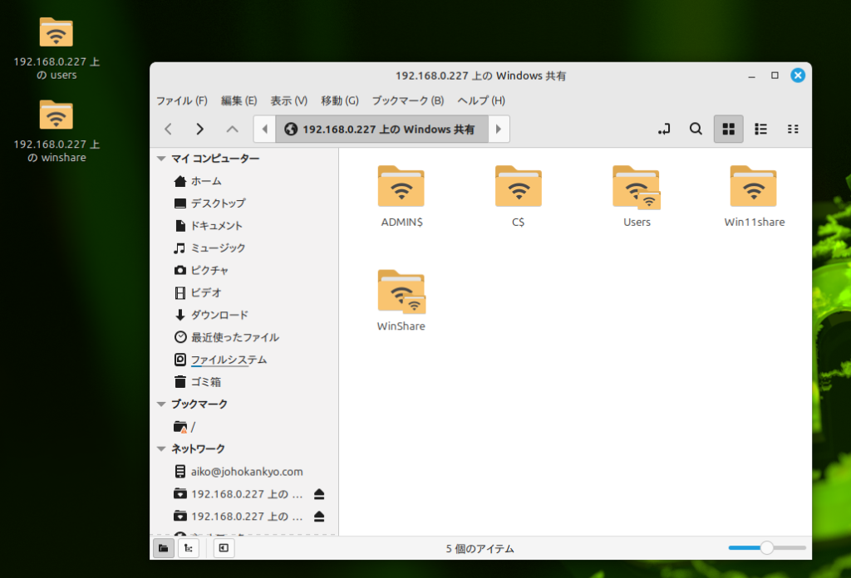This screenshot has height=578, width=851.
Task: Show tree view in sidebar
Action: point(189,548)
